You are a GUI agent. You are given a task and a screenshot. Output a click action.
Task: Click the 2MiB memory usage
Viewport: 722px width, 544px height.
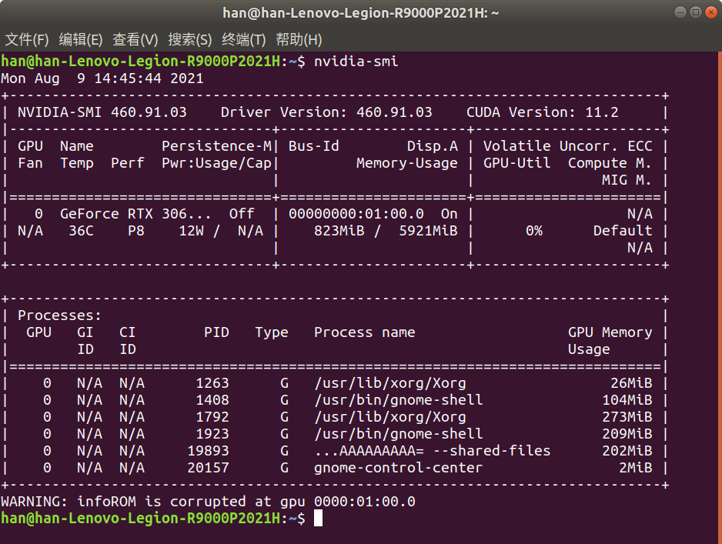click(636, 468)
